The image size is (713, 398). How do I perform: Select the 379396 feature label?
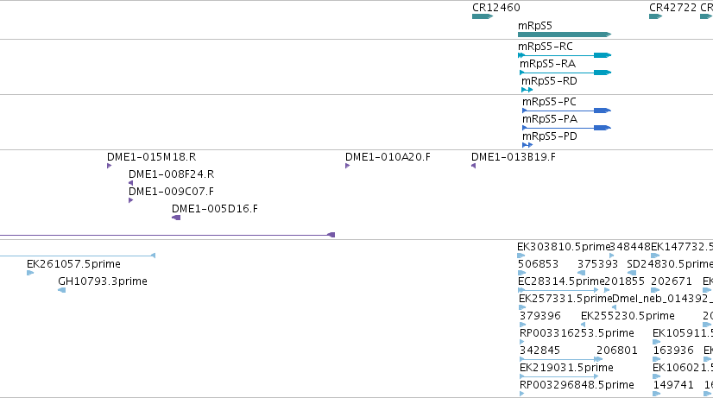point(540,316)
